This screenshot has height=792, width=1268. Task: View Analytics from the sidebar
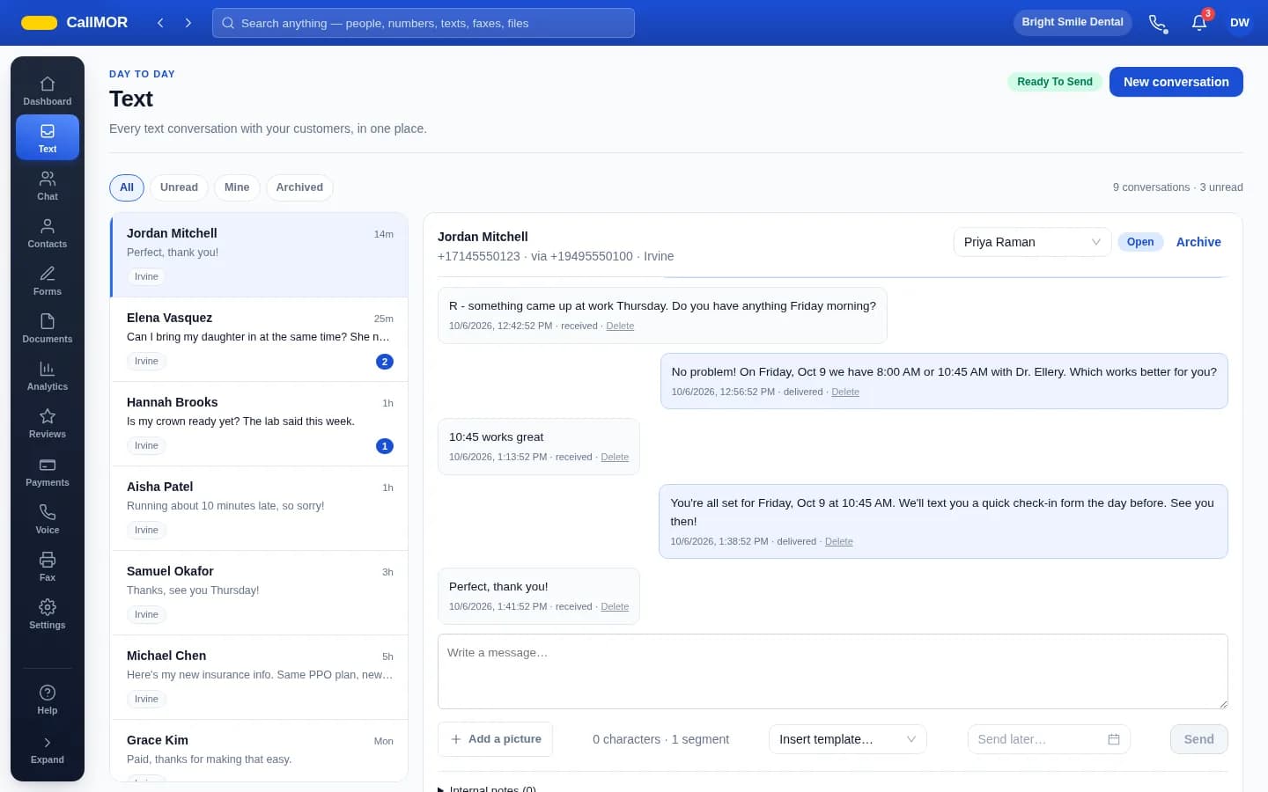pyautogui.click(x=48, y=376)
